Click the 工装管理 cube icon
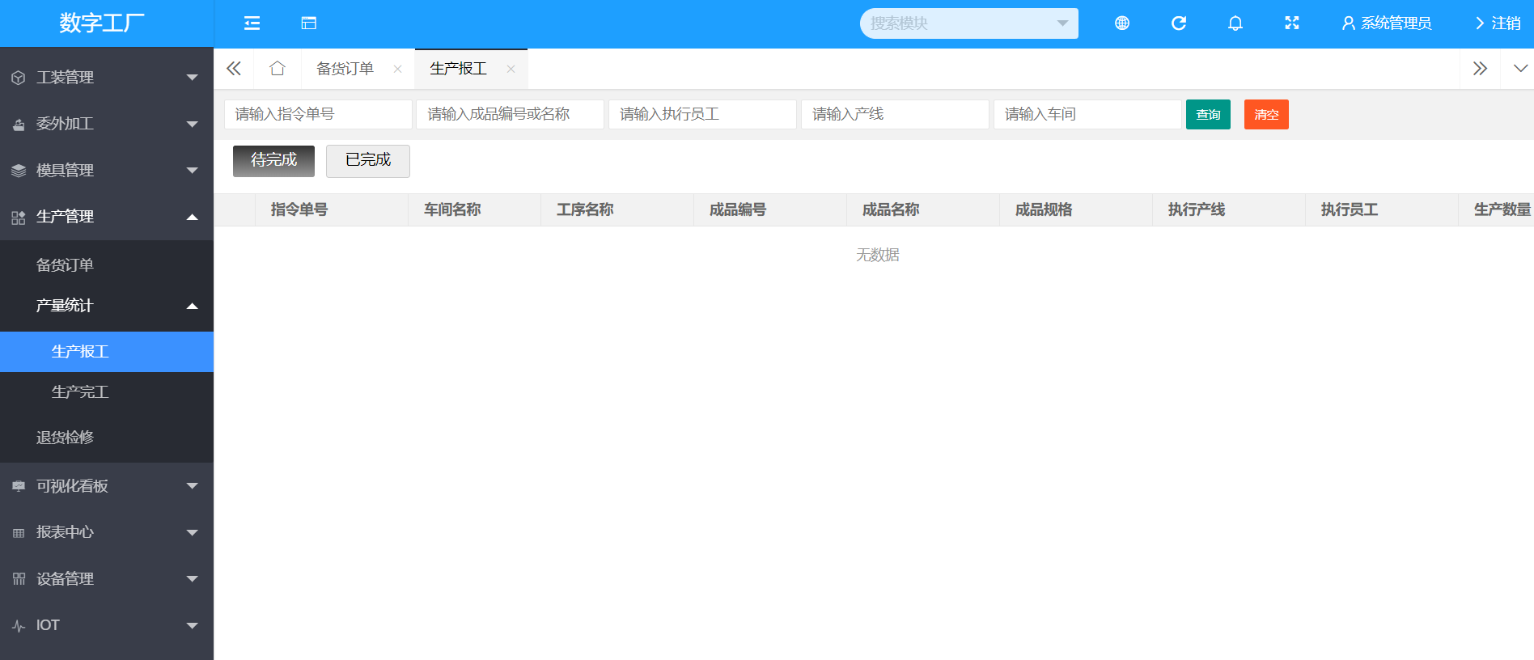This screenshot has height=660, width=1534. [x=19, y=78]
